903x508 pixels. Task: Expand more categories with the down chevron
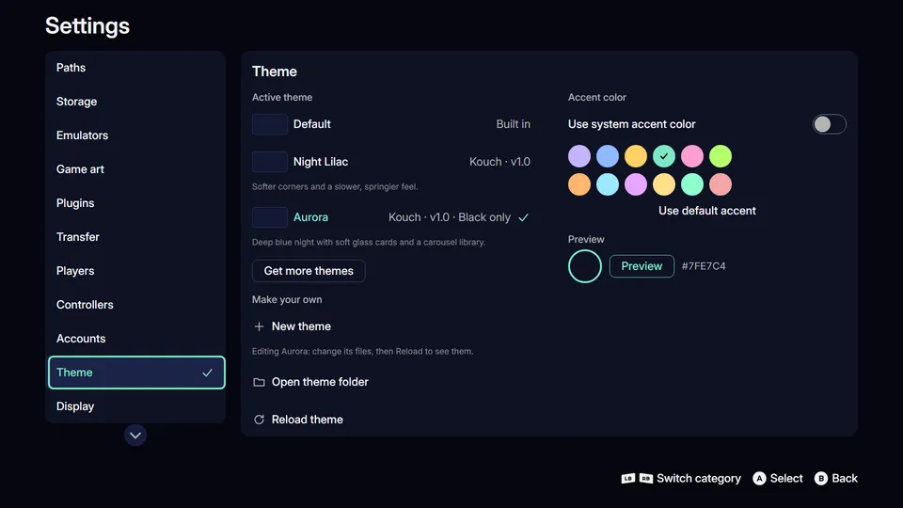(135, 436)
